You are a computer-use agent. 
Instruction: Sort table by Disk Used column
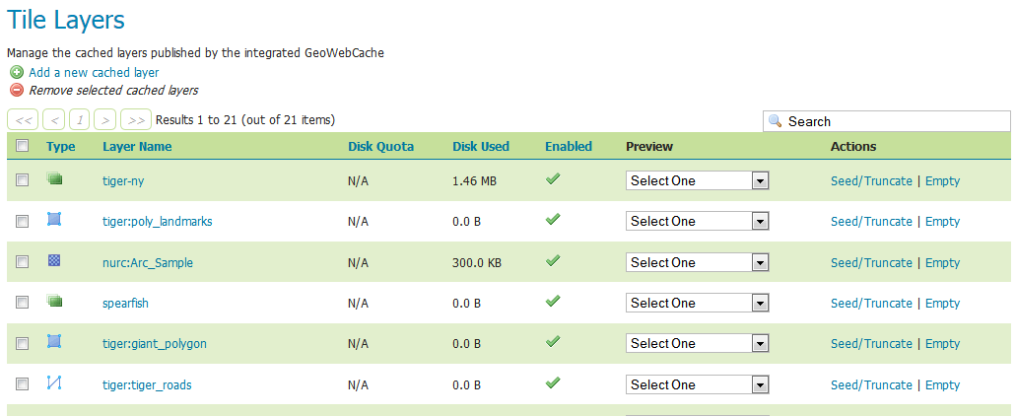click(x=480, y=146)
